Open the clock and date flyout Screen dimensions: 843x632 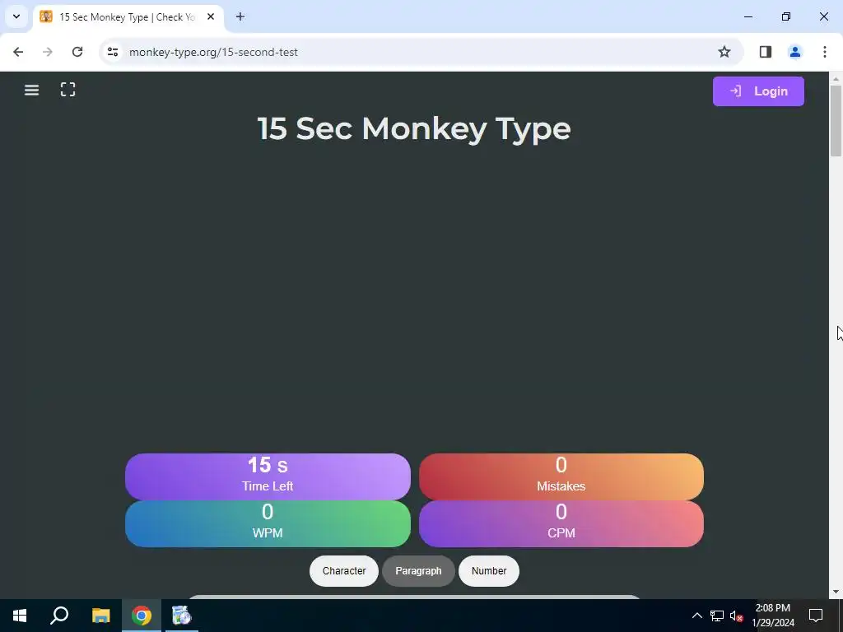click(772, 616)
